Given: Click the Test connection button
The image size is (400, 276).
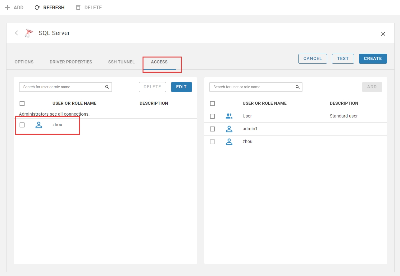Looking at the screenshot, I should [x=343, y=59].
